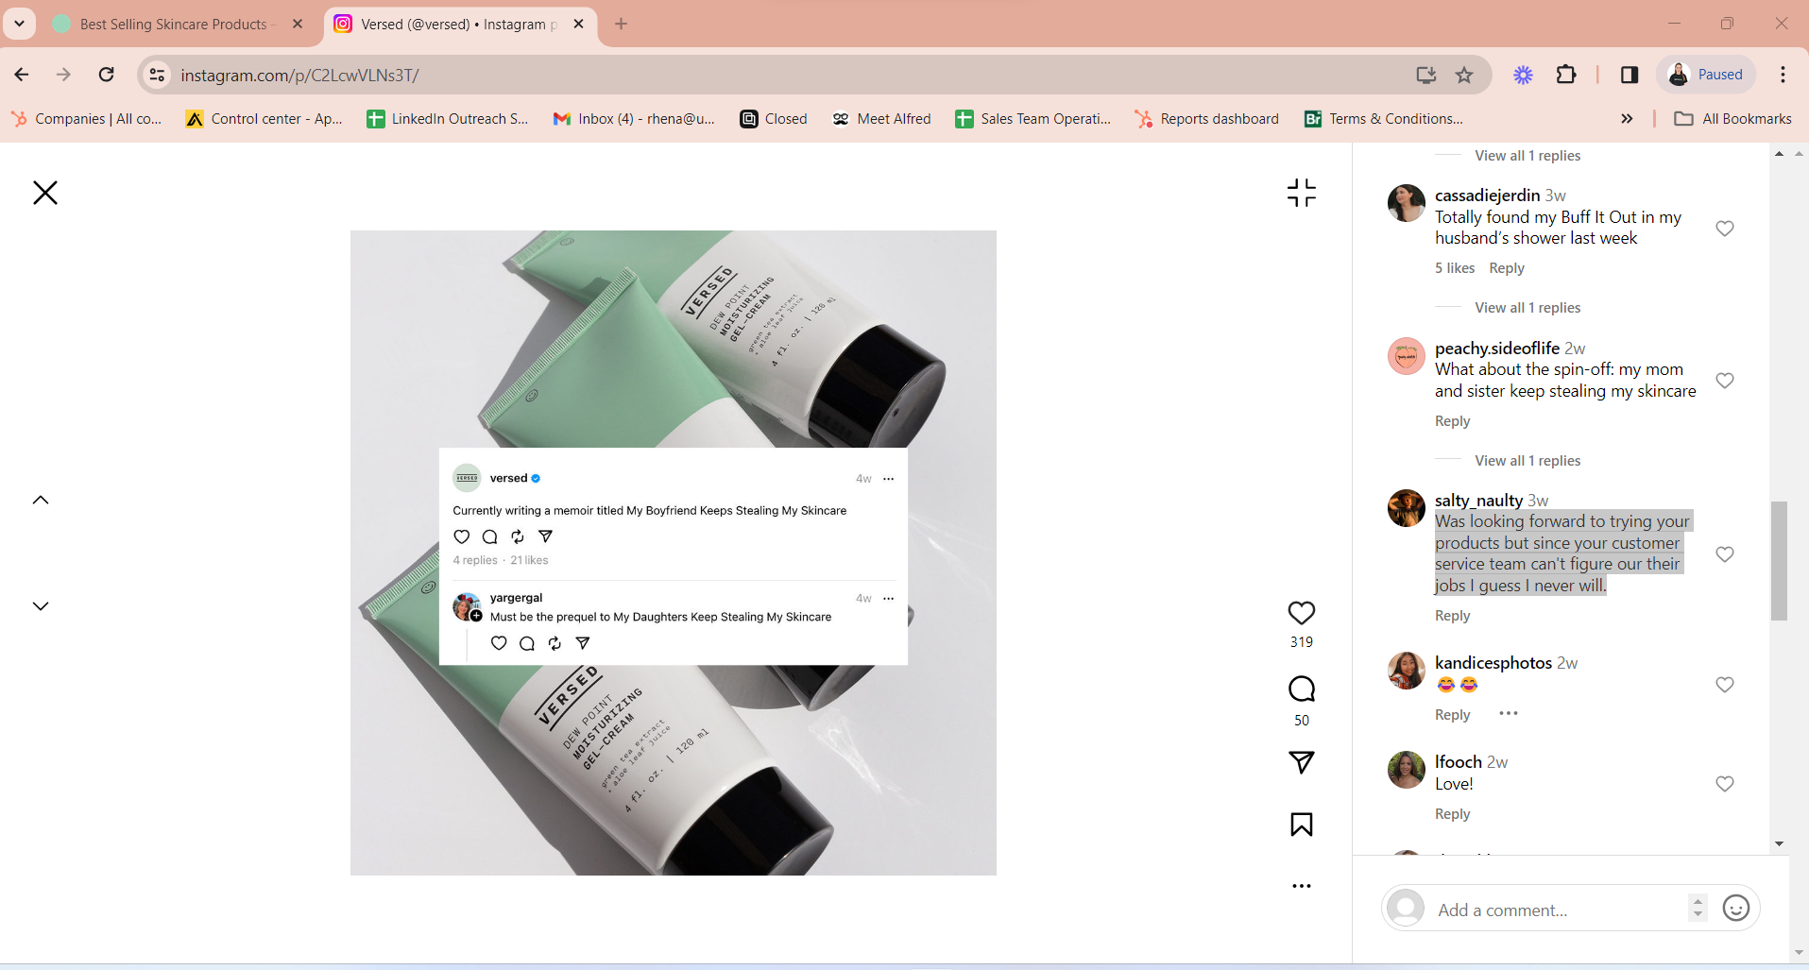Reply to lfooch's comment

[x=1453, y=814]
